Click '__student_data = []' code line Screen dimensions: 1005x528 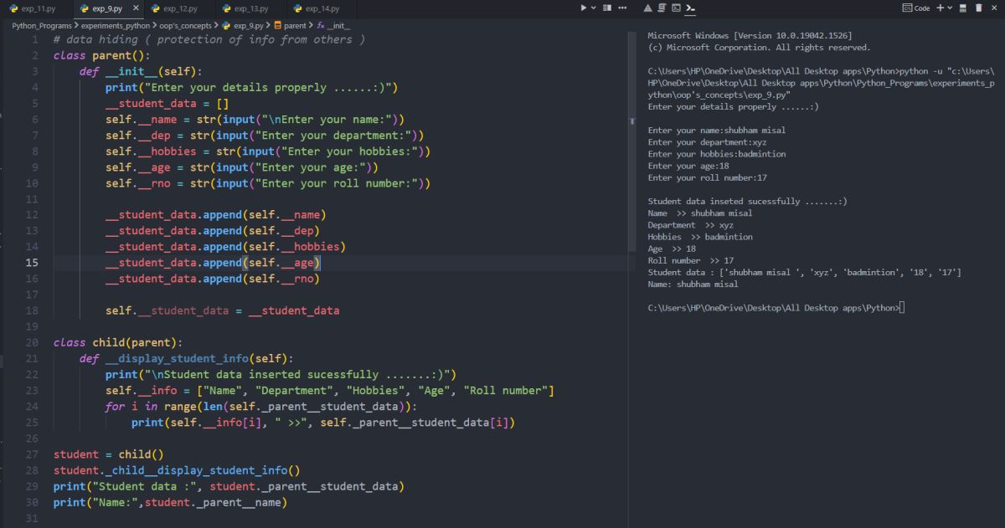[x=167, y=104]
